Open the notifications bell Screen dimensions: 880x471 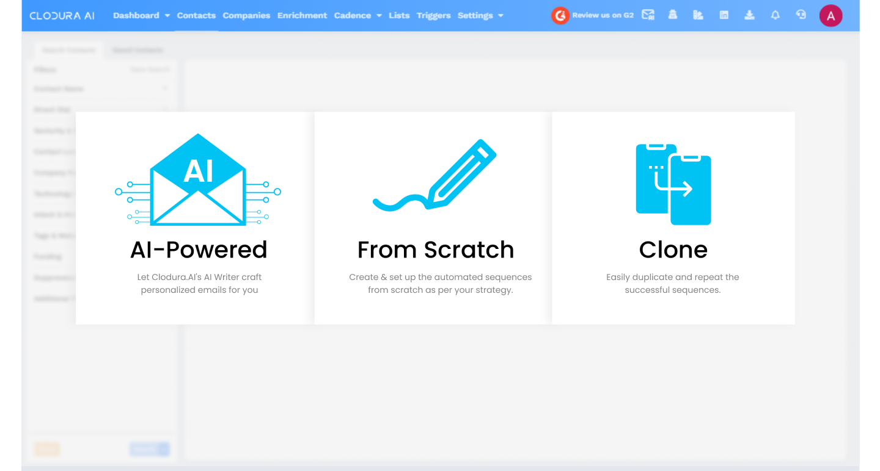click(775, 15)
